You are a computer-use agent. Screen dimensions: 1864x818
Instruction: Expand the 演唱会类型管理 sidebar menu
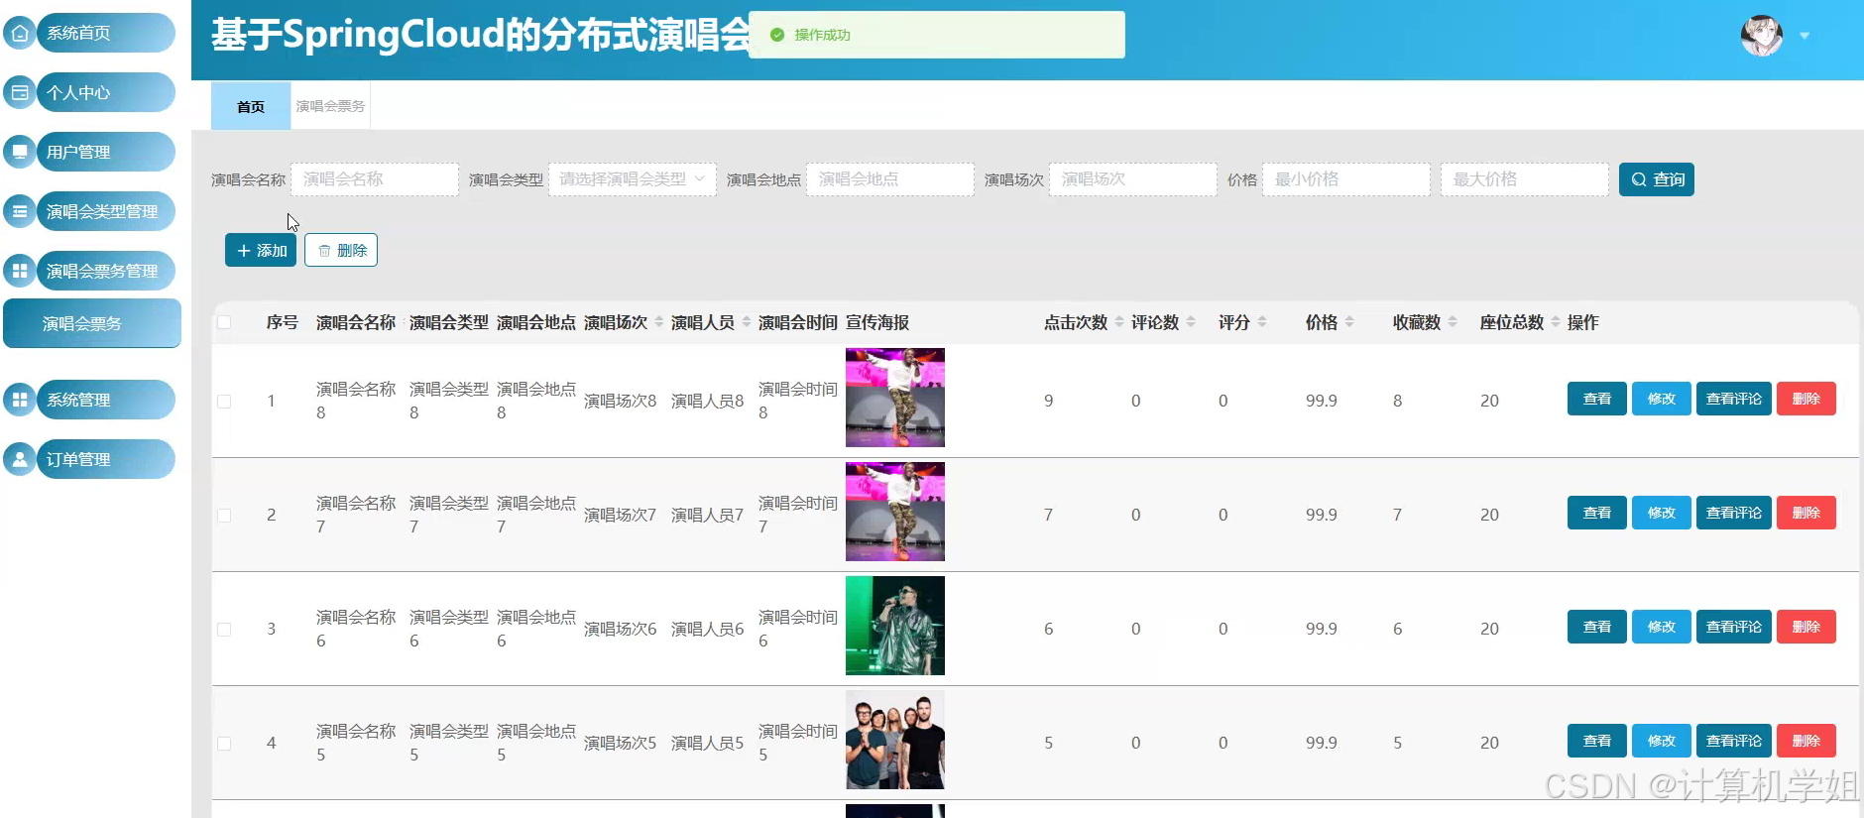coord(105,211)
